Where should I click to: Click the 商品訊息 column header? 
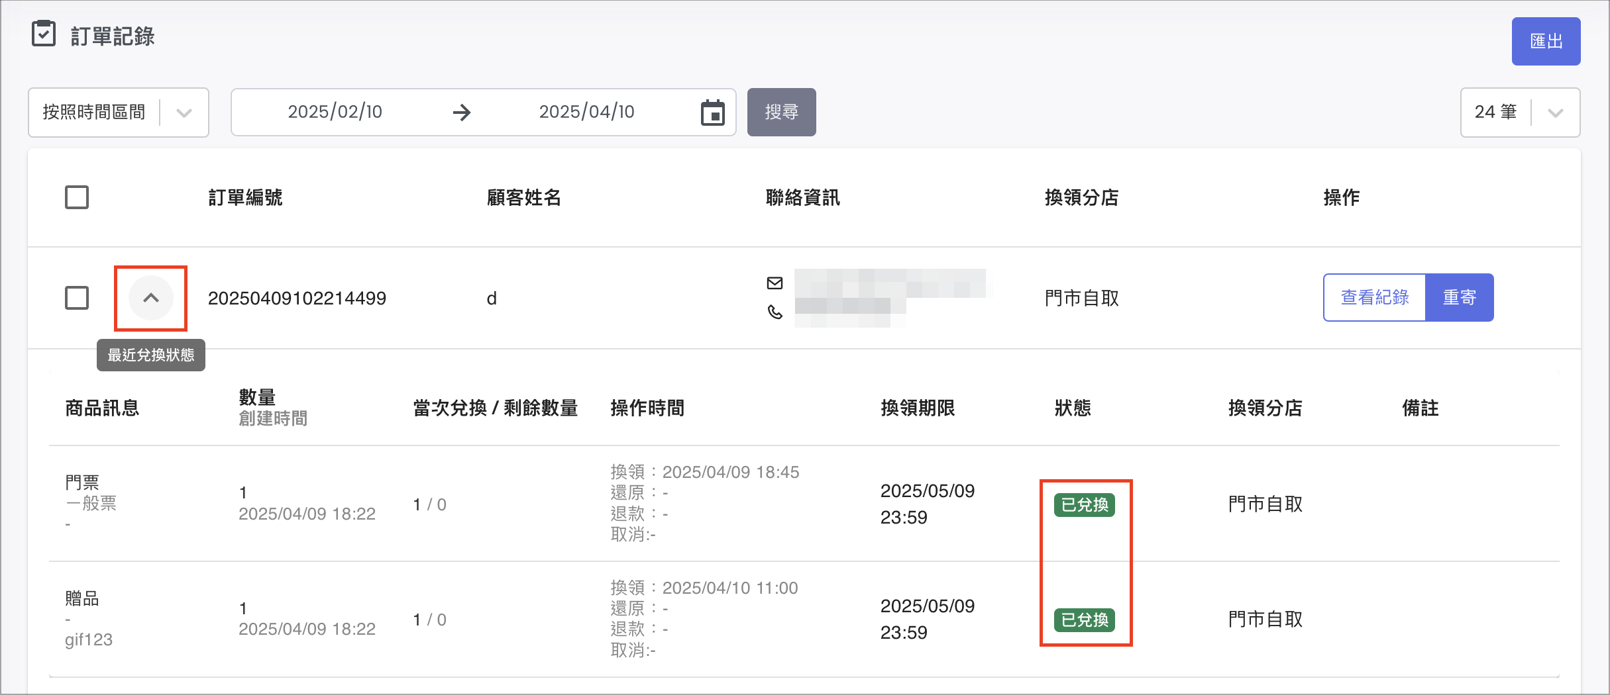coord(102,408)
